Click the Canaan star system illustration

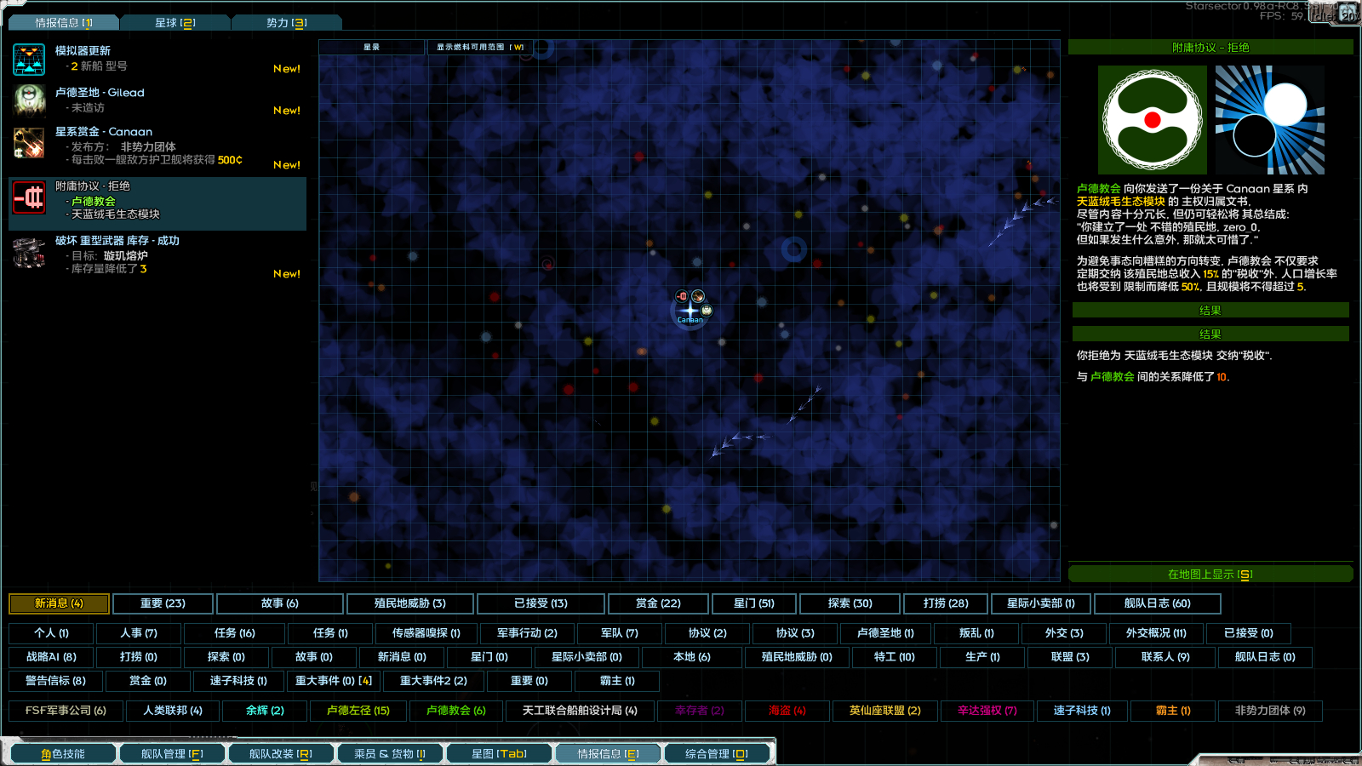(x=1270, y=120)
